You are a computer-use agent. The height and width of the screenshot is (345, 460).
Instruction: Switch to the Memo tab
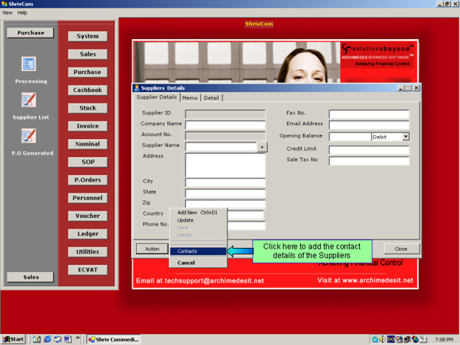click(x=190, y=97)
